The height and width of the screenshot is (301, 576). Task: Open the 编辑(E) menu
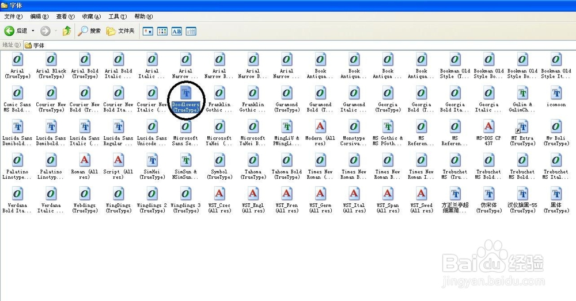(39, 17)
